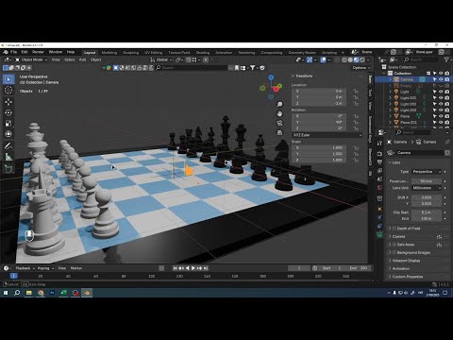
Task: Click the pan view hand icon
Action: [x=279, y=113]
